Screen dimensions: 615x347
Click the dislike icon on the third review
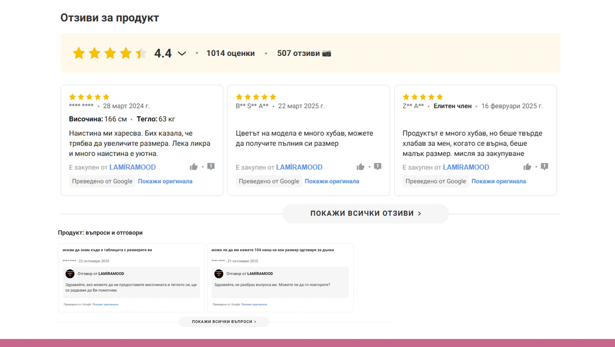click(544, 167)
